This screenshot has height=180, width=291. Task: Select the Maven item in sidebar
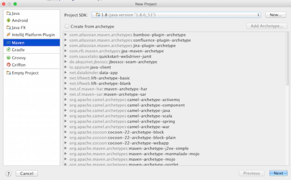click(x=18, y=43)
